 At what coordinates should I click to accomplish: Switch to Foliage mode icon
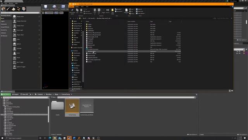(x=19, y=9)
